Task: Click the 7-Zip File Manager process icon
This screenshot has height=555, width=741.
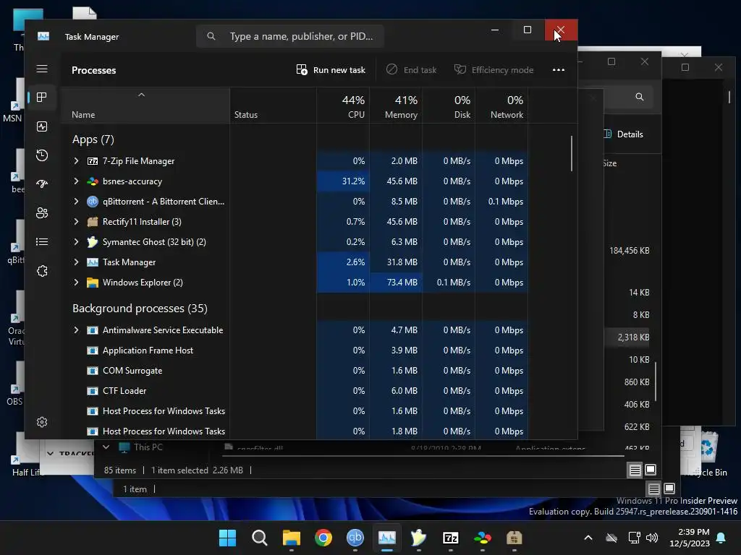Action: point(93,161)
